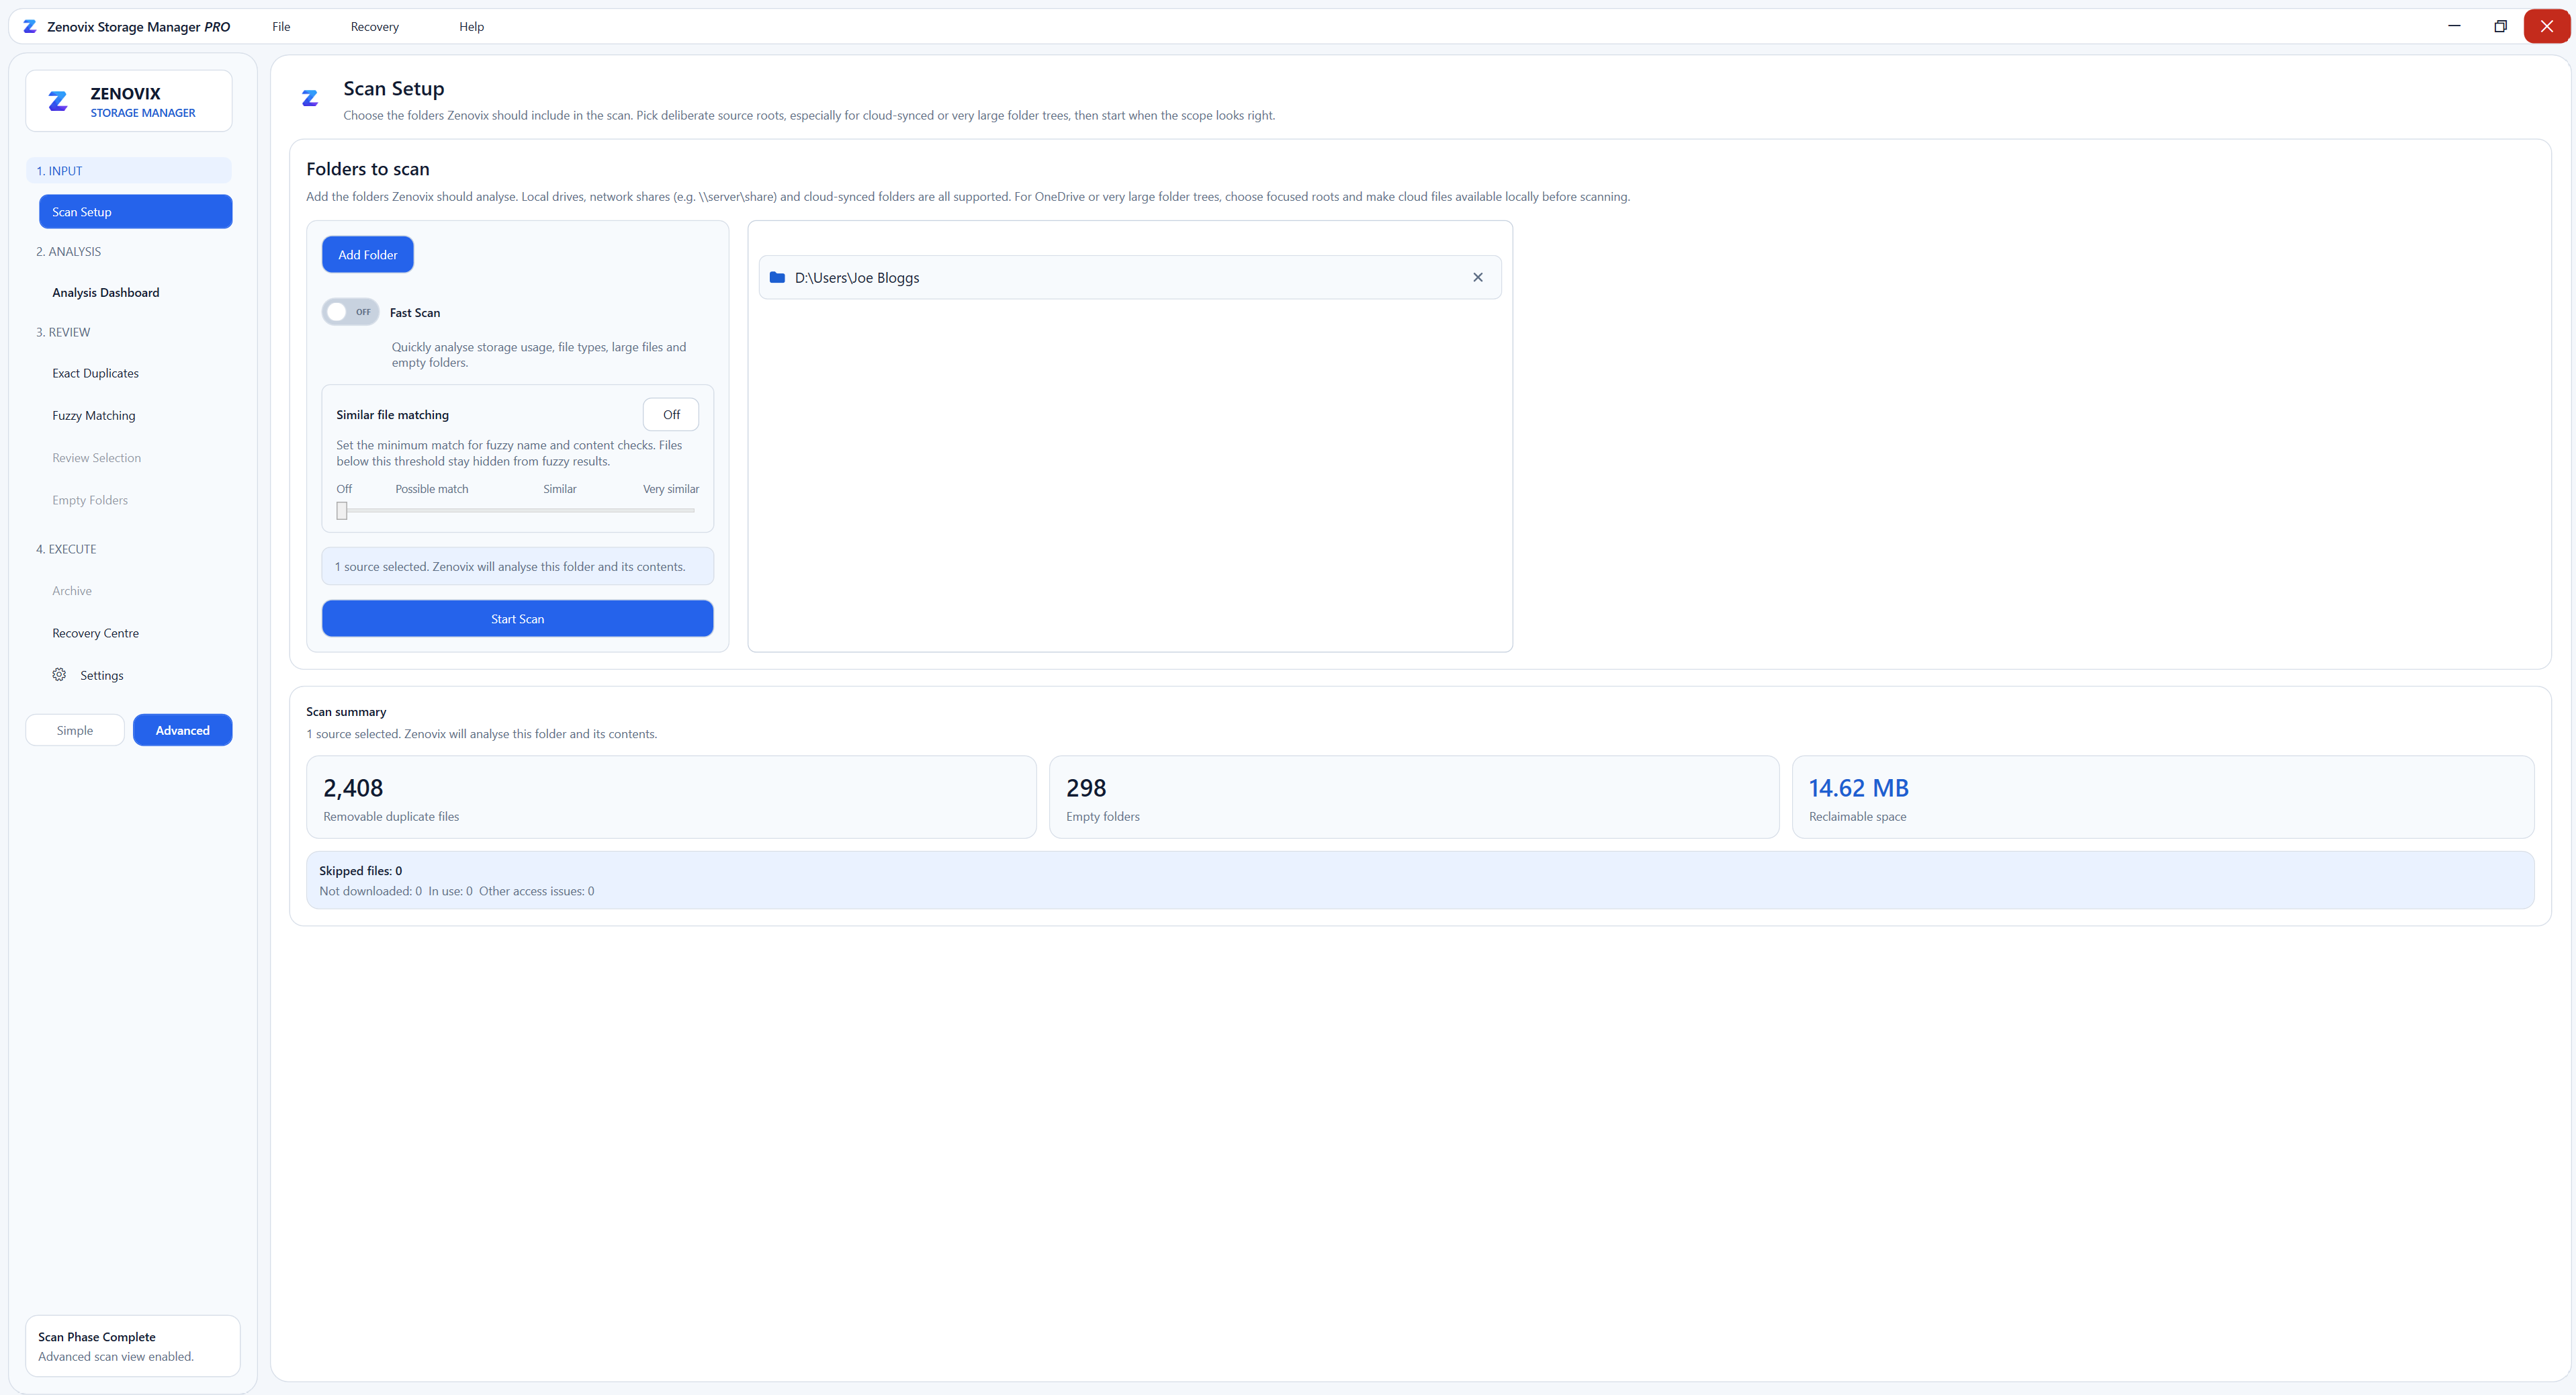Click the Add Folder button

[368, 255]
